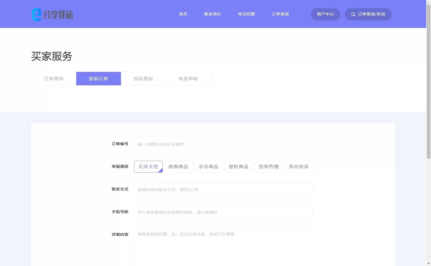
Task: Select 无效卡密 as the report reason
Action: click(148, 167)
